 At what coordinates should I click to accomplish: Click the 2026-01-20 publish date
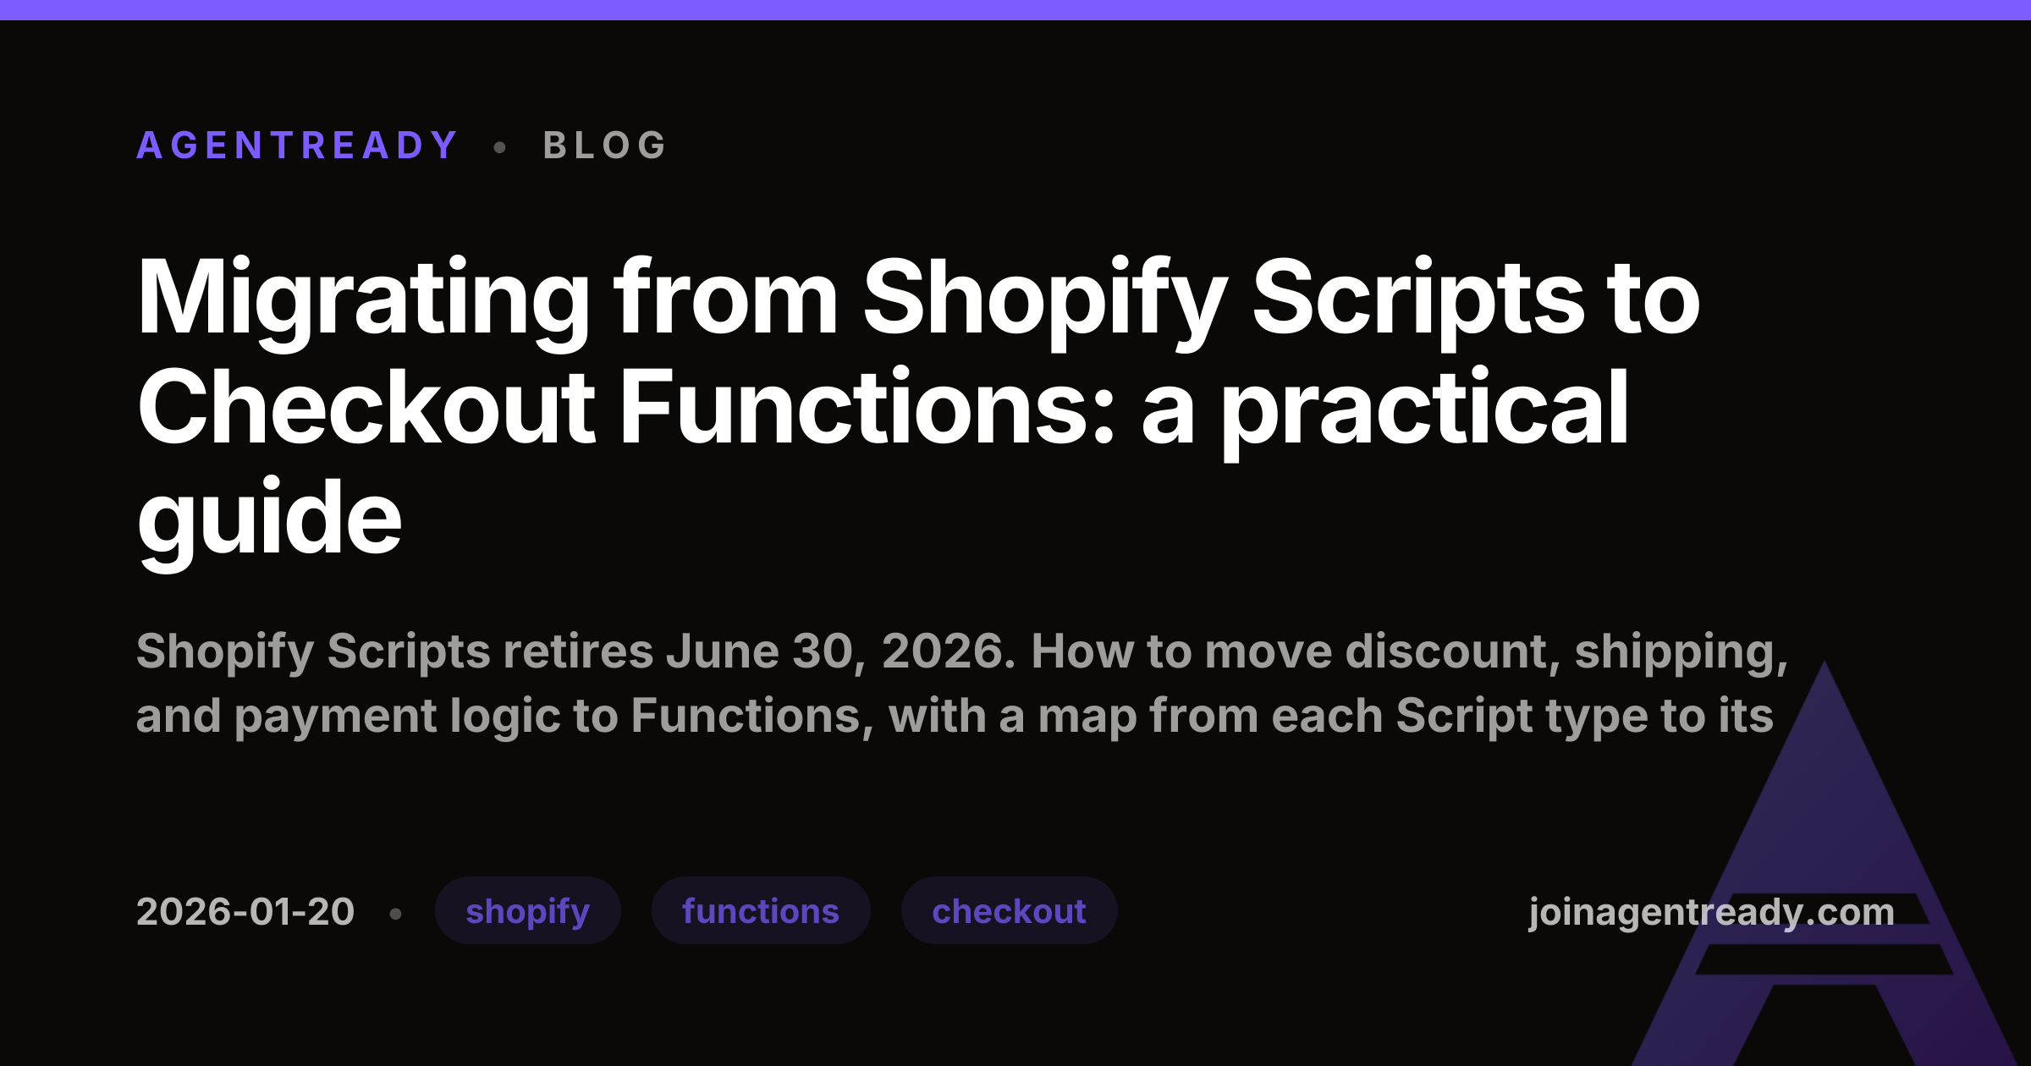(245, 912)
